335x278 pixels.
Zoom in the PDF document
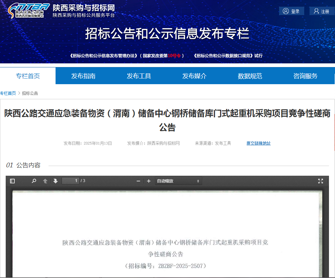tap(149, 181)
